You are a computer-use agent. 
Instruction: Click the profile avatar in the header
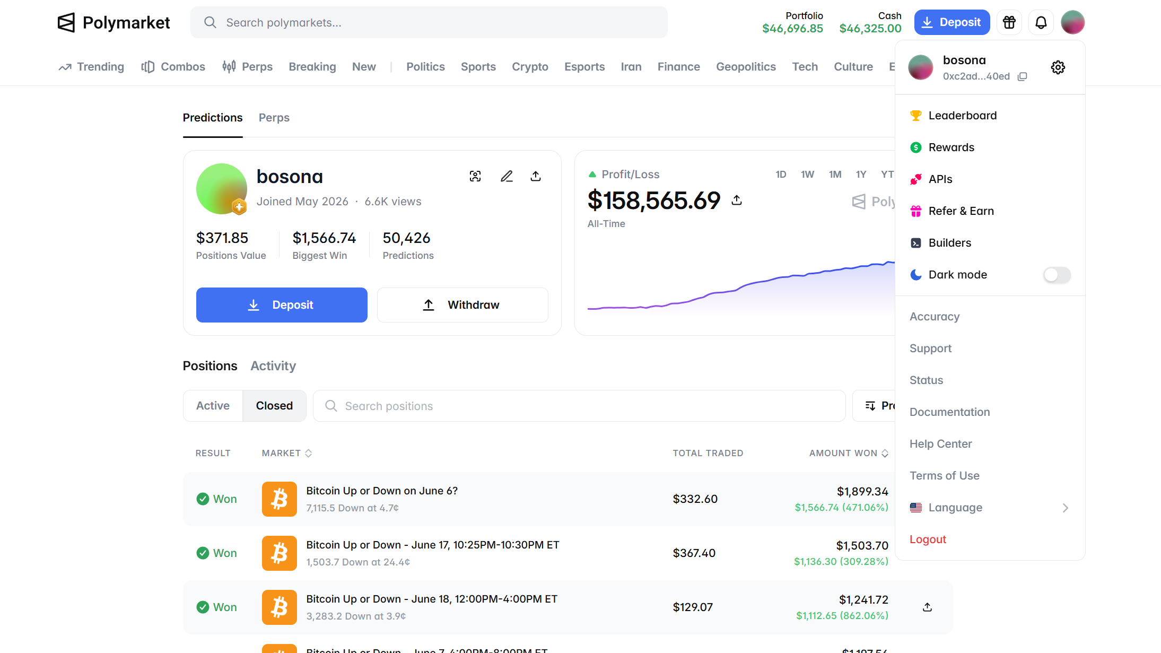pos(1072,22)
